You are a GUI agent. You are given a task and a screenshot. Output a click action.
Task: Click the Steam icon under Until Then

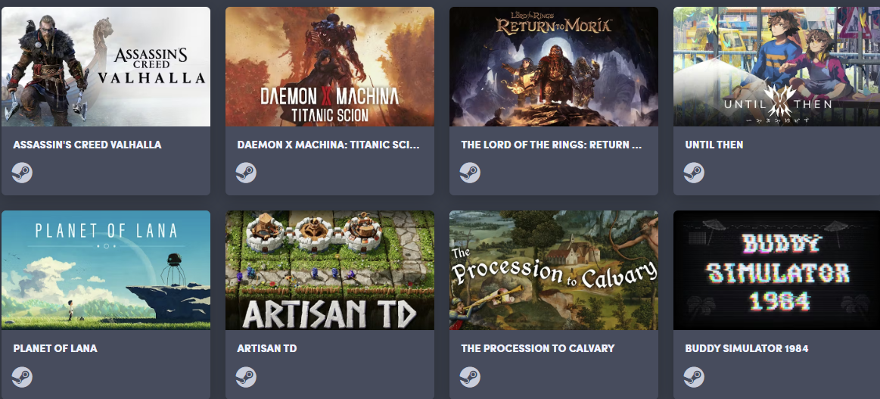694,173
